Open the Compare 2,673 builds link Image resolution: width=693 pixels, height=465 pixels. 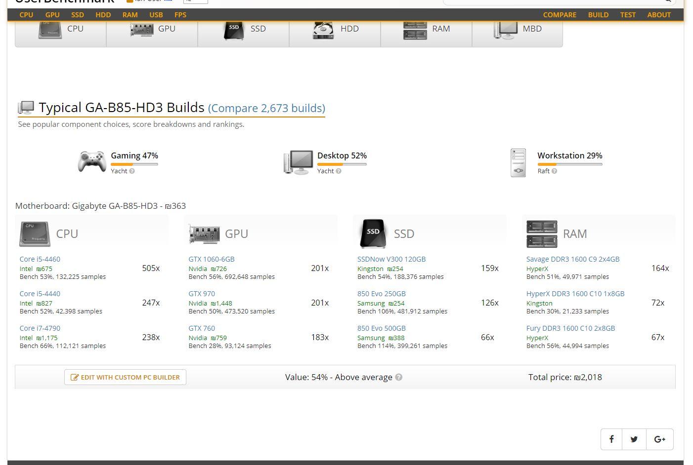point(266,108)
